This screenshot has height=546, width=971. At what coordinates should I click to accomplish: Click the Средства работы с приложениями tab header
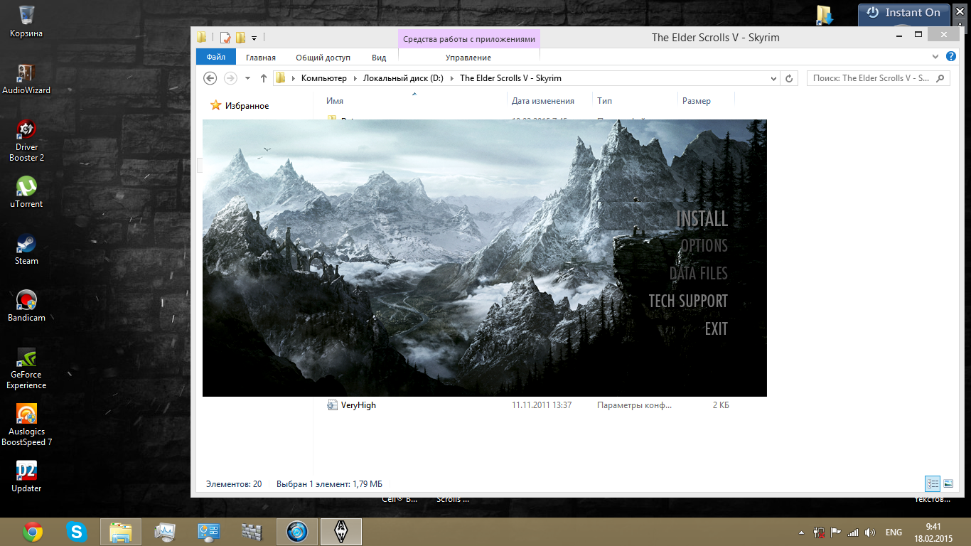pyautogui.click(x=469, y=39)
